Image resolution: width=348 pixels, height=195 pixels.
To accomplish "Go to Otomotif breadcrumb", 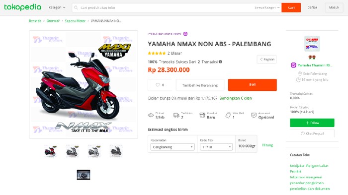I will tap(53, 21).
